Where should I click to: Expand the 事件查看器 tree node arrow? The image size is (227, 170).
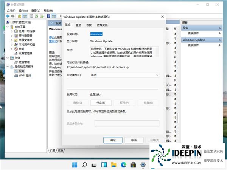point(12,36)
